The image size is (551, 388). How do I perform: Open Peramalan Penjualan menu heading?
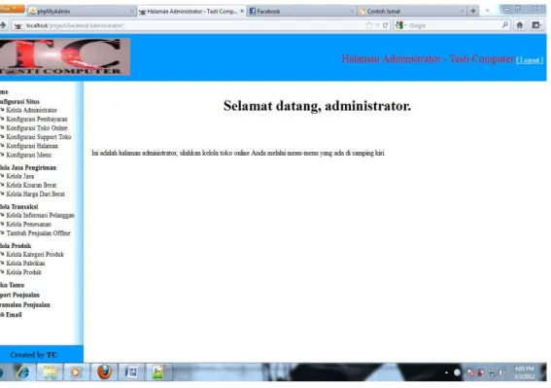[x=25, y=304]
